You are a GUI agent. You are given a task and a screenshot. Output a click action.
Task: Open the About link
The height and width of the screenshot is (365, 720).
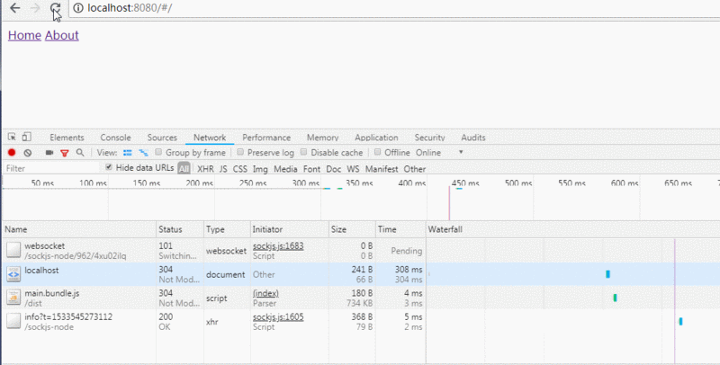pos(61,35)
